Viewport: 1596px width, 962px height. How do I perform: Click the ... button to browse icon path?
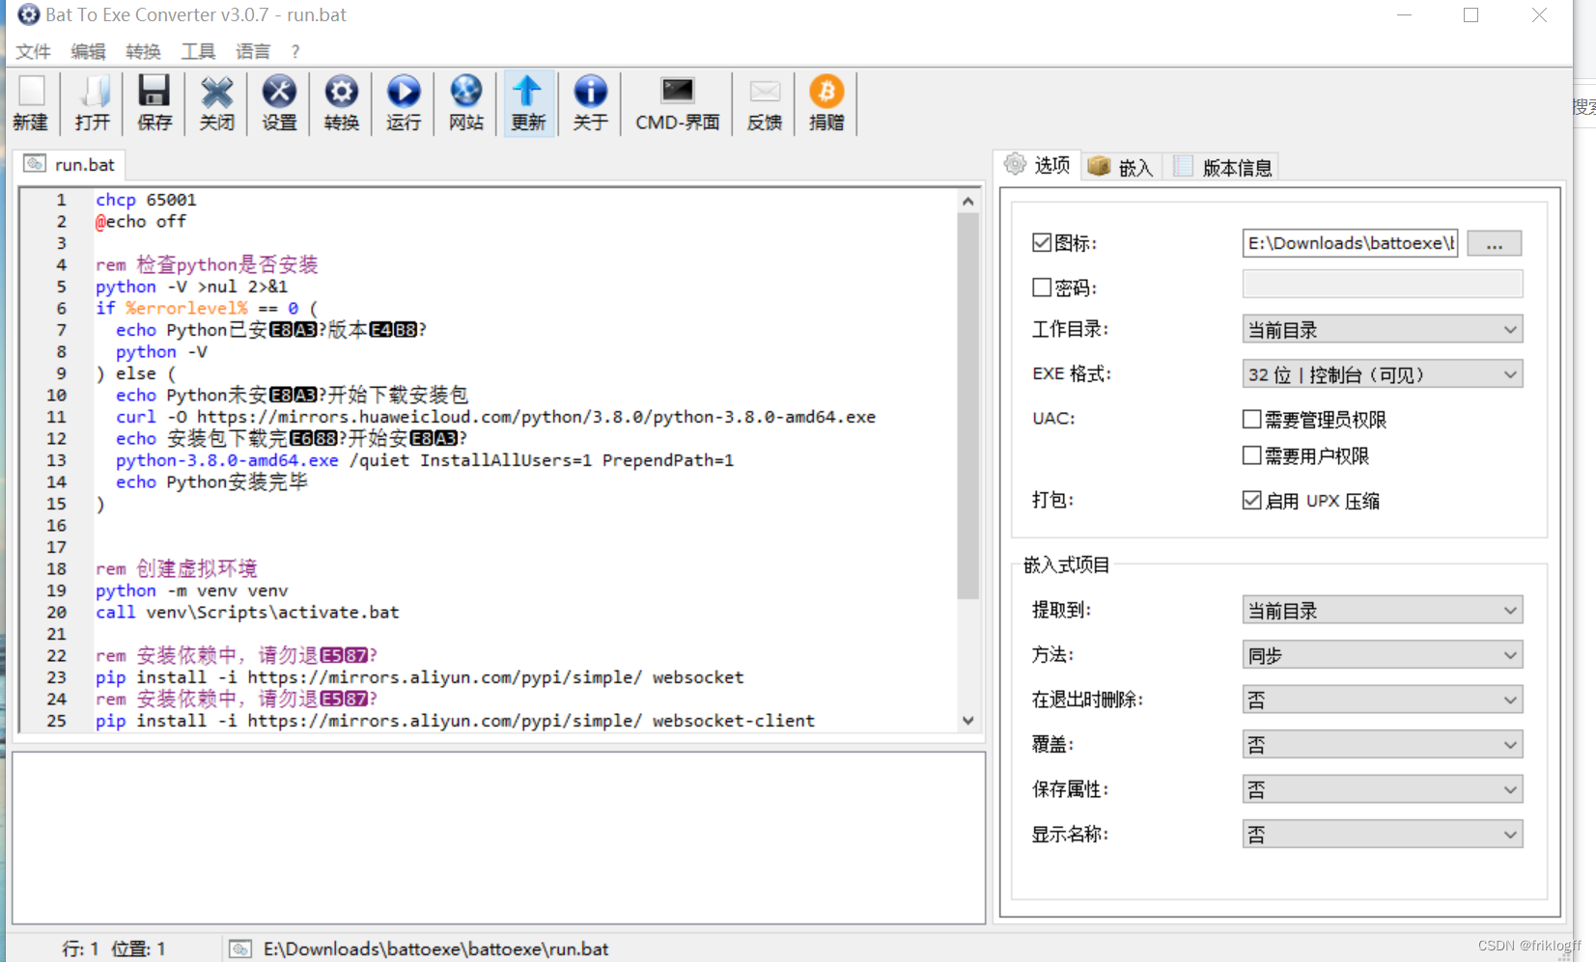pyautogui.click(x=1494, y=243)
